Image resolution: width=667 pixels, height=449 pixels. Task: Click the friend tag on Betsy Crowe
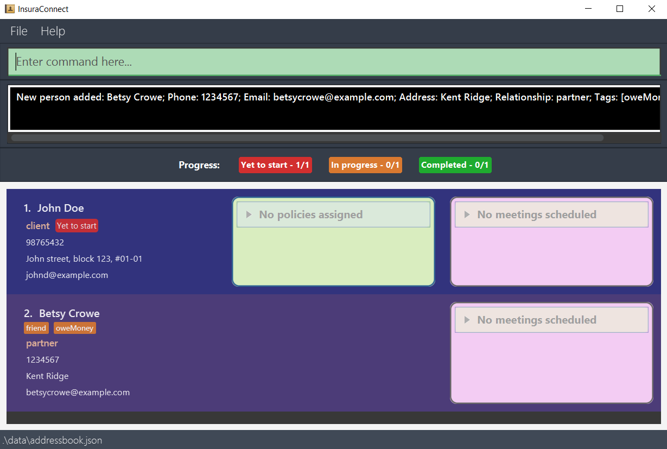pyautogui.click(x=36, y=328)
